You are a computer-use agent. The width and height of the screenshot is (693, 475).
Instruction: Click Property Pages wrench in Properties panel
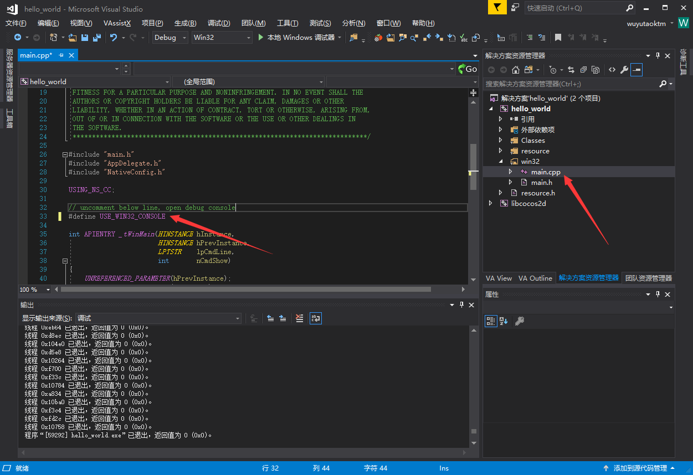519,321
